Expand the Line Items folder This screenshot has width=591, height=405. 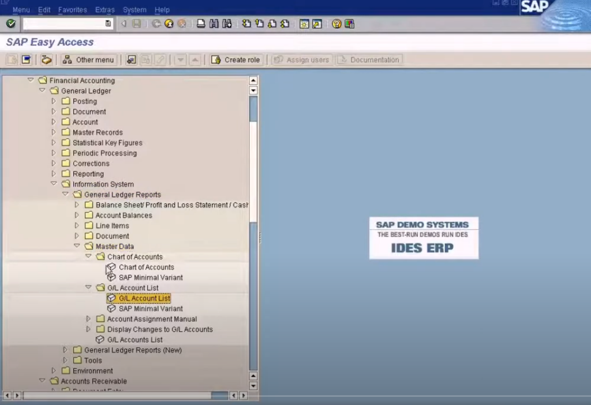click(77, 225)
